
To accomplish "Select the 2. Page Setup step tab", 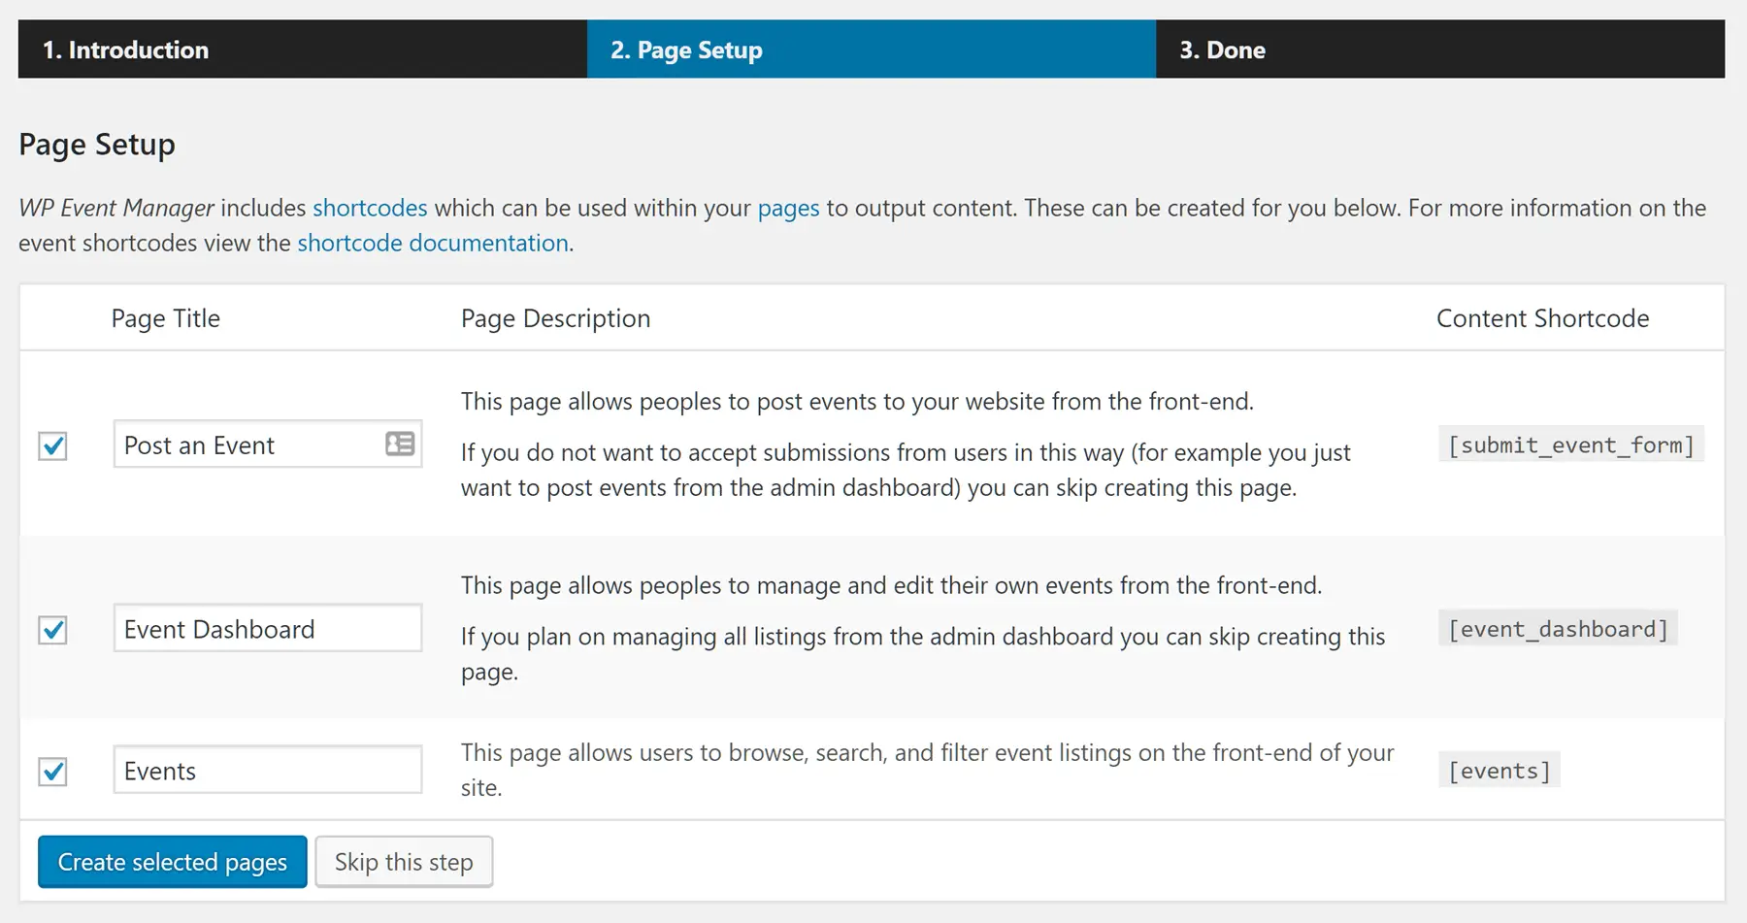I will [x=872, y=49].
